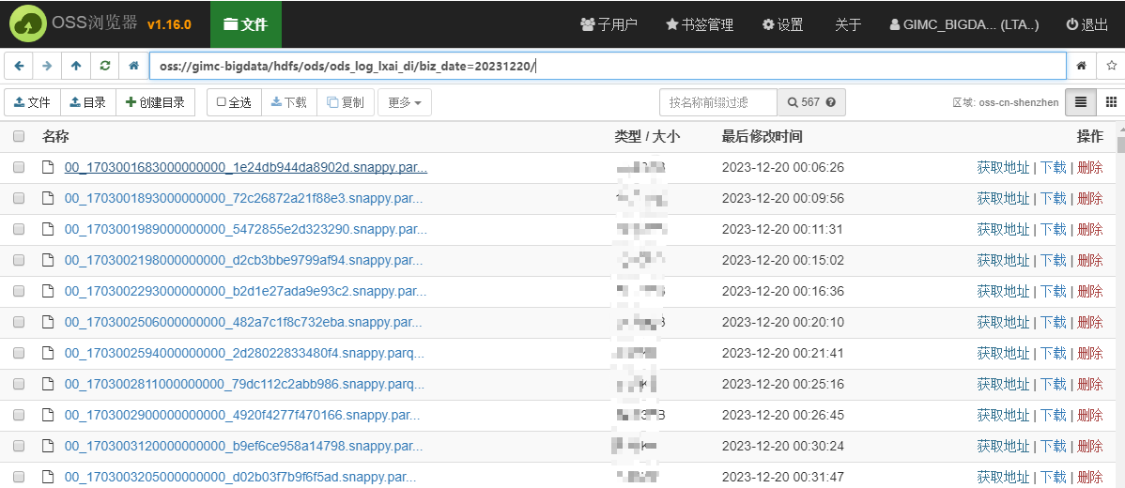Check the 79dc112c2abb986 file row

coord(19,384)
